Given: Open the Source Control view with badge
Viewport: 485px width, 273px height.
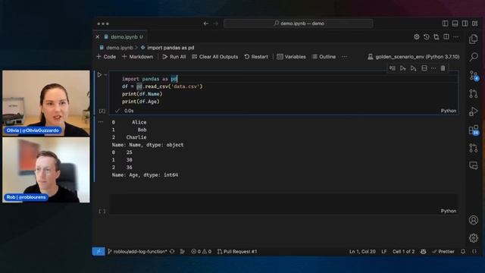Looking at the screenshot, I should tap(473, 75).
